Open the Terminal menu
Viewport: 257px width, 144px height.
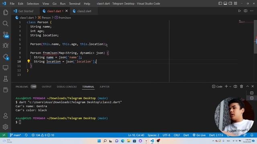pos(75,4)
